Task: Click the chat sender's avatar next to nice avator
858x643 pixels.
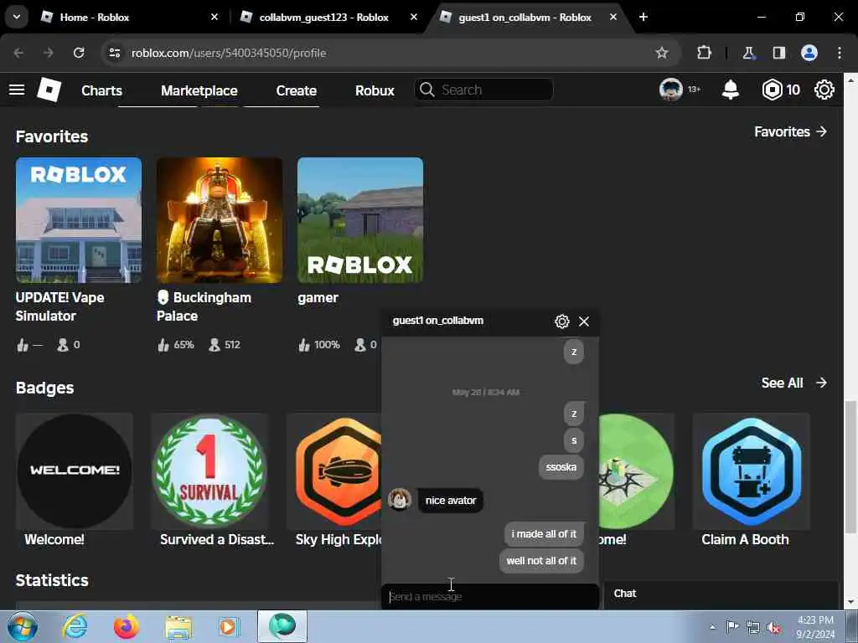Action: click(x=400, y=500)
